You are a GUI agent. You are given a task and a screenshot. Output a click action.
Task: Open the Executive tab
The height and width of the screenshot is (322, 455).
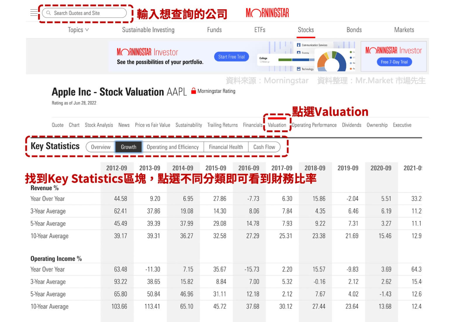tap(402, 125)
